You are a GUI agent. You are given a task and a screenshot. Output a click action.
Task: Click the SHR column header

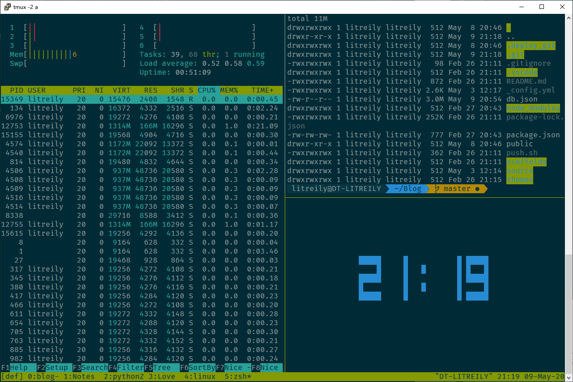click(178, 90)
